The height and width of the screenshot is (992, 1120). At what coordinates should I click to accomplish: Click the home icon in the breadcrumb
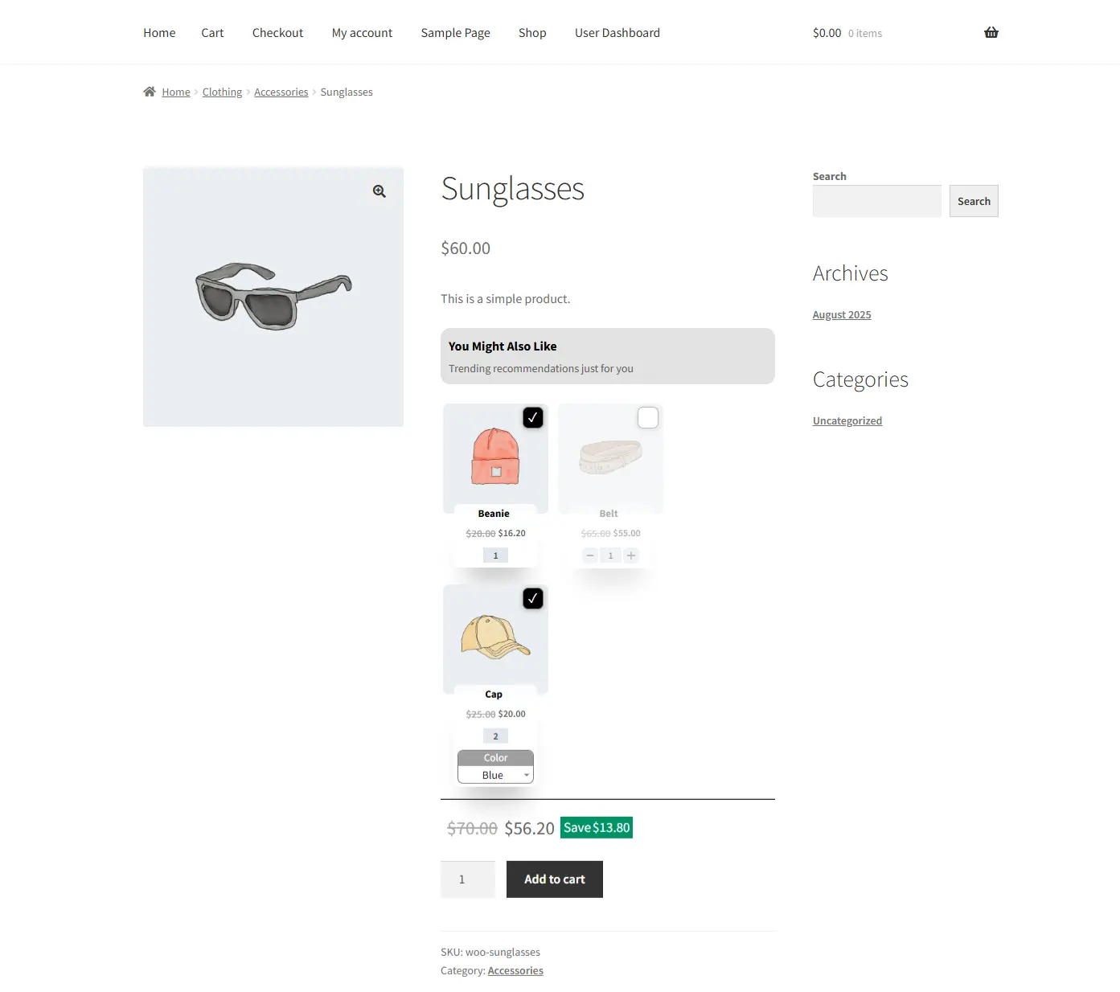point(150,91)
